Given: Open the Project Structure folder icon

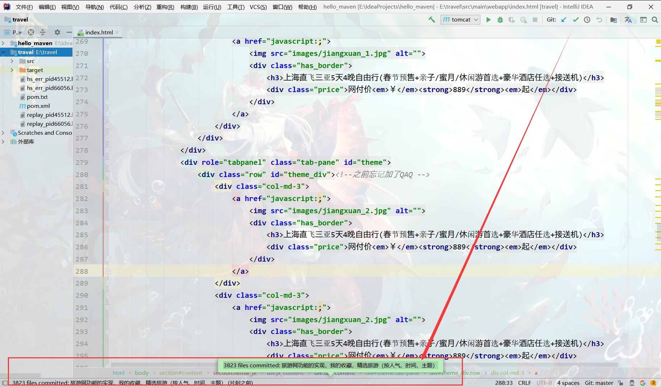Looking at the screenshot, I should click(614, 20).
